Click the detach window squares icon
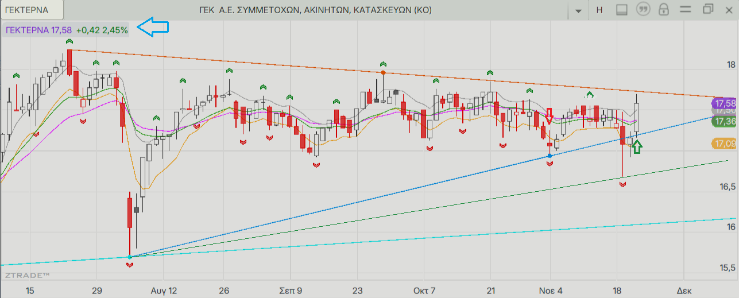Screen dimensions: 739x298 coord(707,9)
